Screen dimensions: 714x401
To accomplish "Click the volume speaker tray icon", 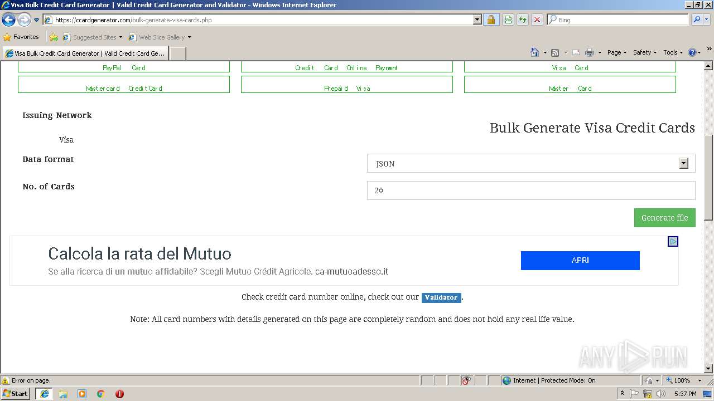I will pyautogui.click(x=661, y=394).
